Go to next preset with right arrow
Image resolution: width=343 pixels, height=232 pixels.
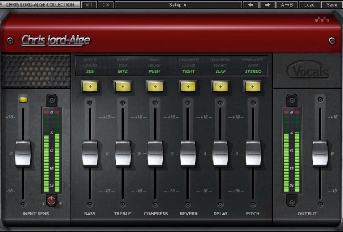267,4
